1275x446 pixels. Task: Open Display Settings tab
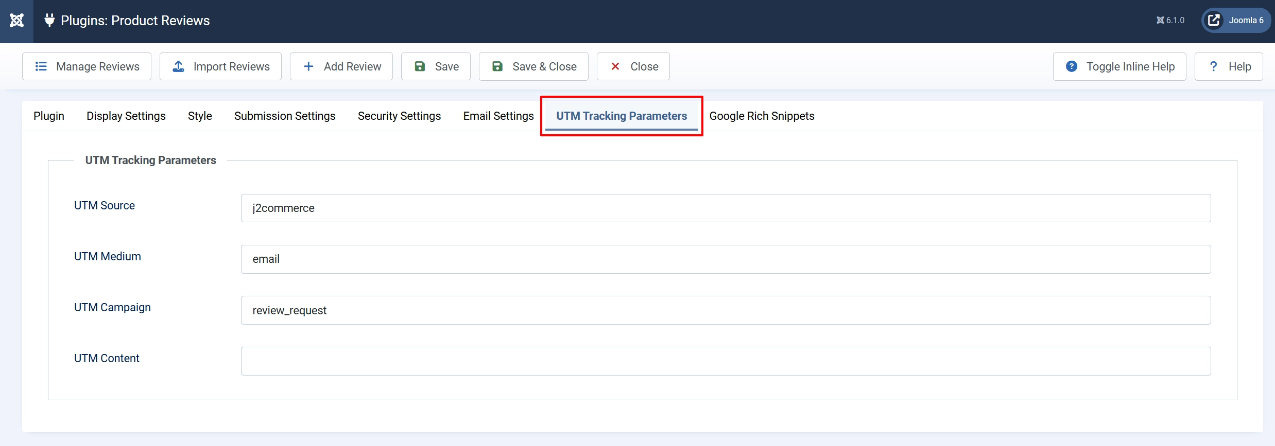126,116
